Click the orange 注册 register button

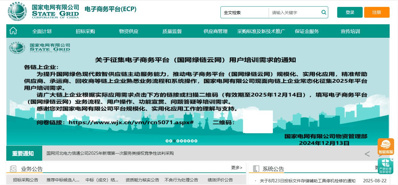coord(376,12)
